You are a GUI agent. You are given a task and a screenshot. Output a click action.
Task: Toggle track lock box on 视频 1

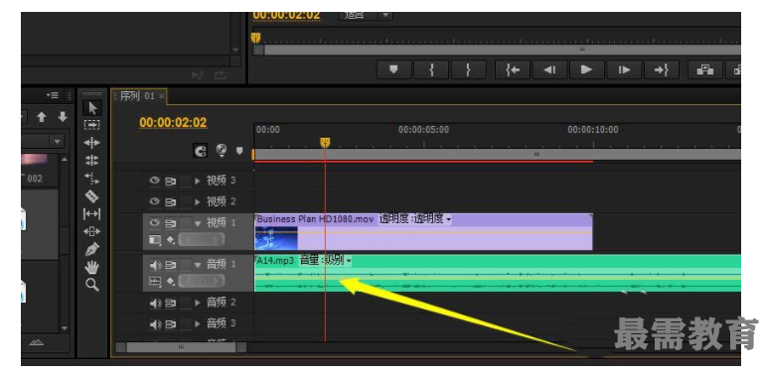(x=186, y=223)
